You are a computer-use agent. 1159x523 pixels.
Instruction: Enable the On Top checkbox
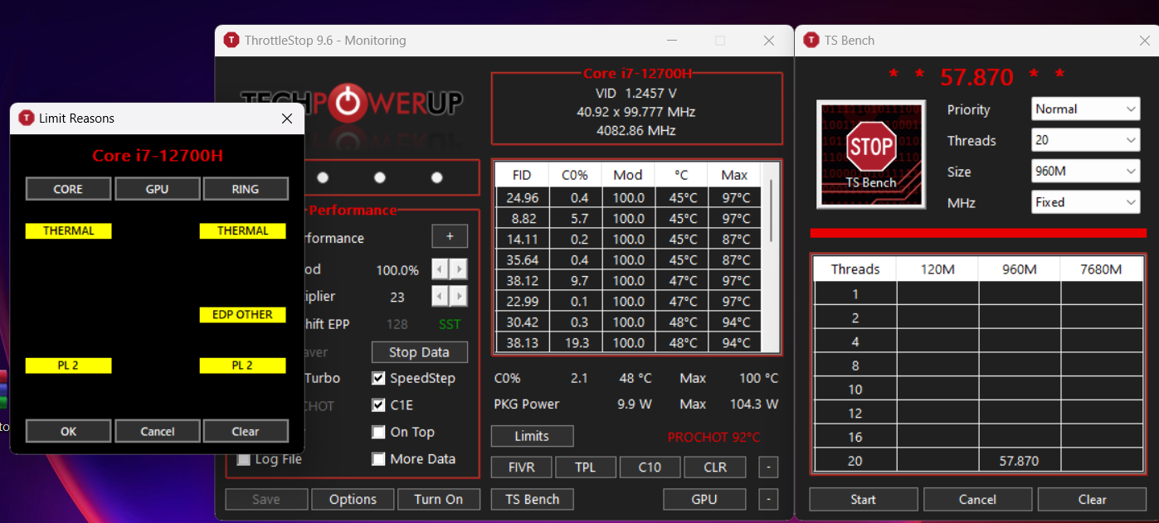pyautogui.click(x=378, y=432)
